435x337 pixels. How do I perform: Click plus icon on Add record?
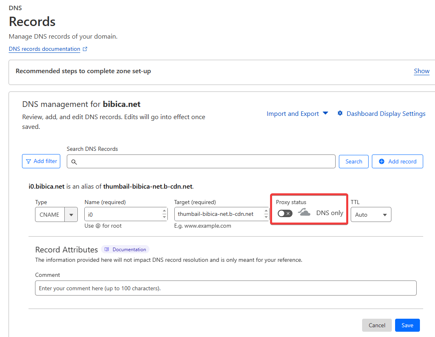(382, 161)
